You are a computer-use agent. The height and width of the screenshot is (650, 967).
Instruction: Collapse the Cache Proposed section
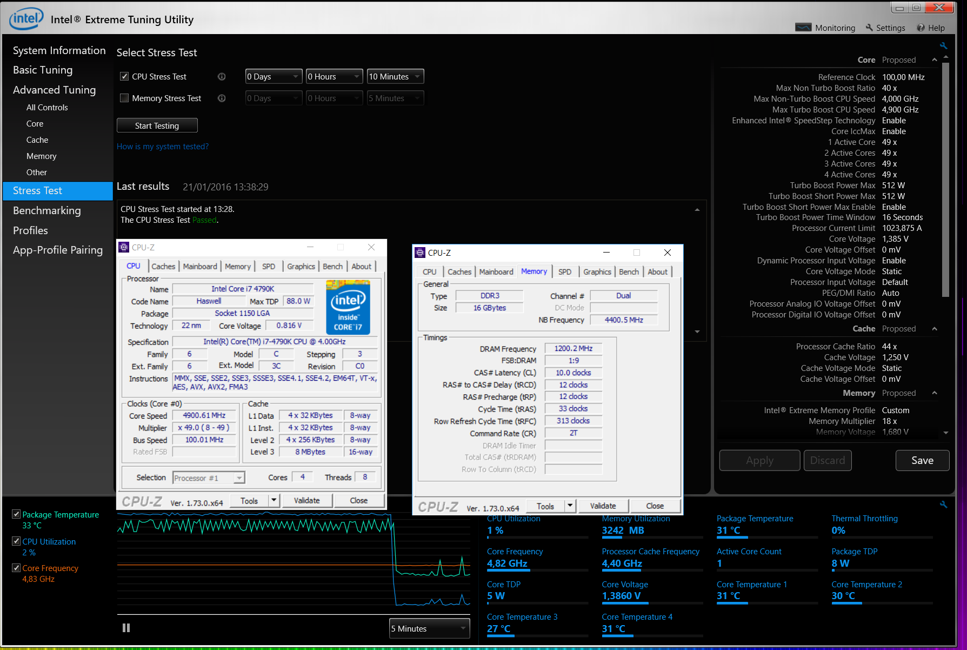tap(935, 329)
